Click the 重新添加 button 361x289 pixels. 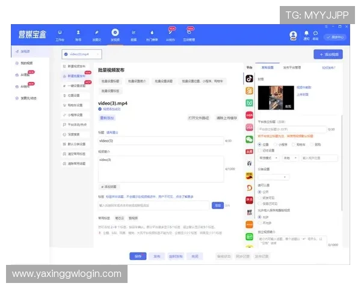point(107,118)
